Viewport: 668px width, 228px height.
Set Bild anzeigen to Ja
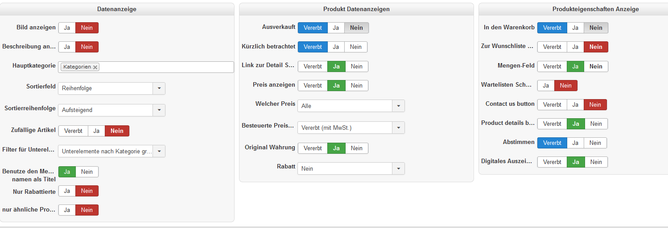(x=67, y=28)
